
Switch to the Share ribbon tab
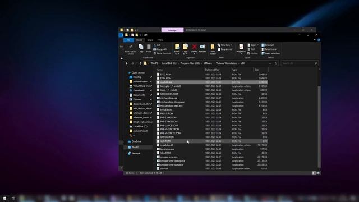(x=150, y=40)
